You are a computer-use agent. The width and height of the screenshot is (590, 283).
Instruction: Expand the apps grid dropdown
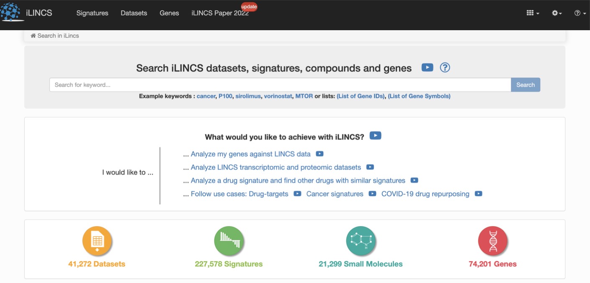tap(533, 13)
